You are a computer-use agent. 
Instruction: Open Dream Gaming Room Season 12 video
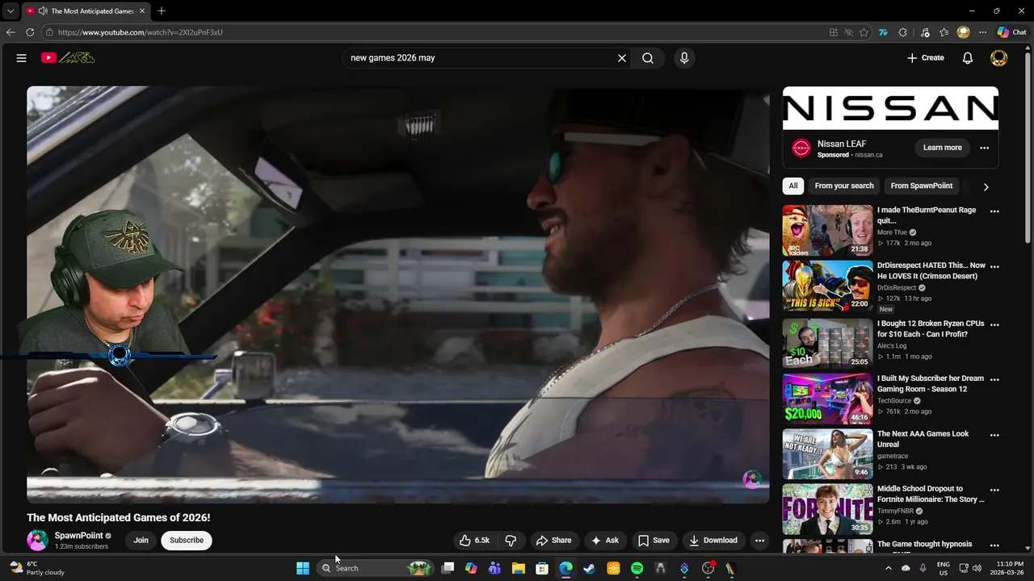click(x=931, y=383)
